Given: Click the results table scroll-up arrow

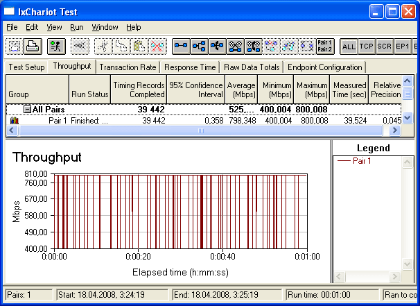Looking at the screenshot, I should 408,81.
